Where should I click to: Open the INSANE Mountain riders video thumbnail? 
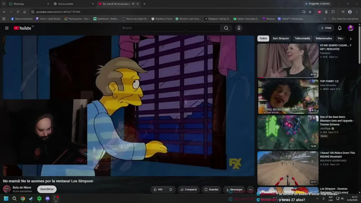[x=288, y=168]
